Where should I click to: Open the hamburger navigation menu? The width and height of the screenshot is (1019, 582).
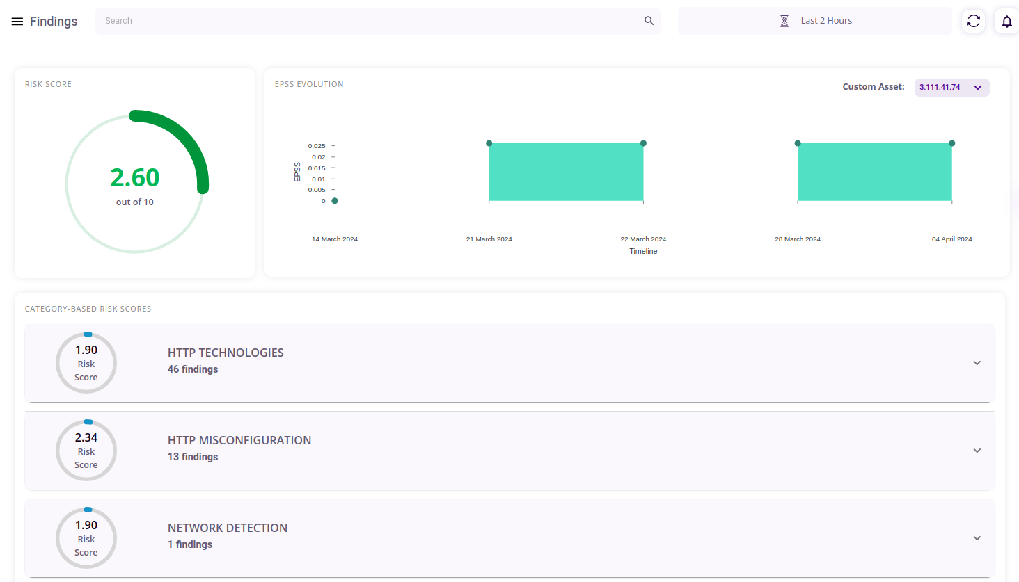(17, 22)
